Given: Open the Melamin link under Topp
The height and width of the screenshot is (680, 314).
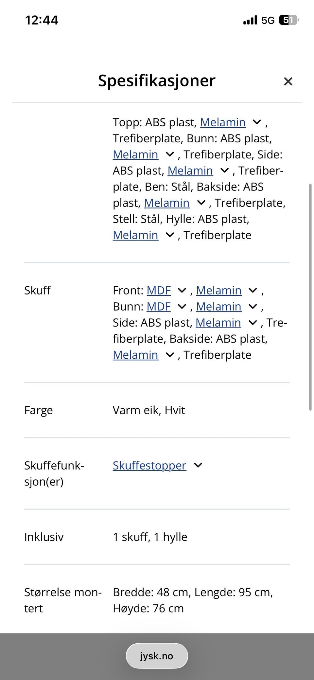Looking at the screenshot, I should click(223, 122).
